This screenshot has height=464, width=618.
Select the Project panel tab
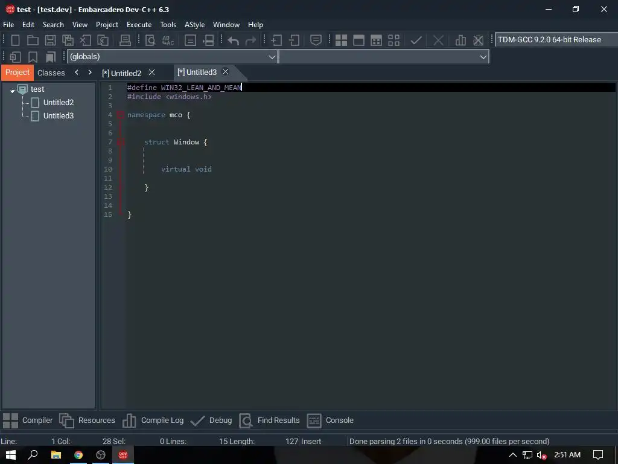point(18,72)
